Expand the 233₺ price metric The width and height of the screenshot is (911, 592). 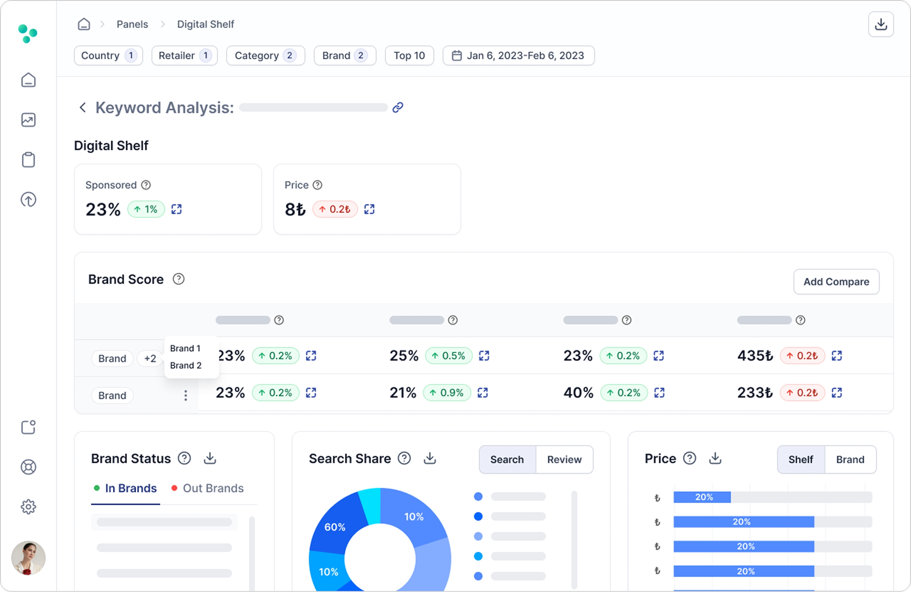coord(837,393)
